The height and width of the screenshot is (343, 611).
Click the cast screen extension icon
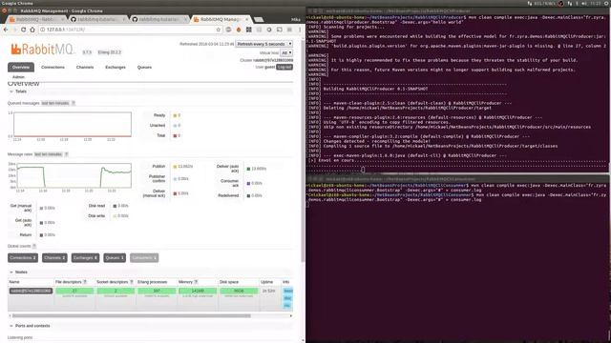tap(280, 30)
